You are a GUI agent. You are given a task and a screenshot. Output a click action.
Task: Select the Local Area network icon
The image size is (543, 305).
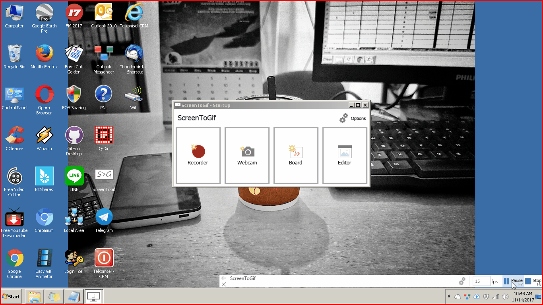point(74,221)
